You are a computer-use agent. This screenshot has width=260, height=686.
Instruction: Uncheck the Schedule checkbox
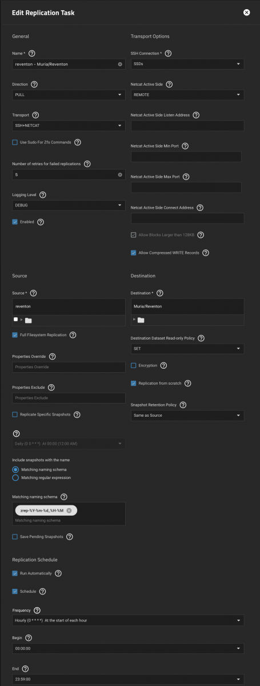point(15,591)
